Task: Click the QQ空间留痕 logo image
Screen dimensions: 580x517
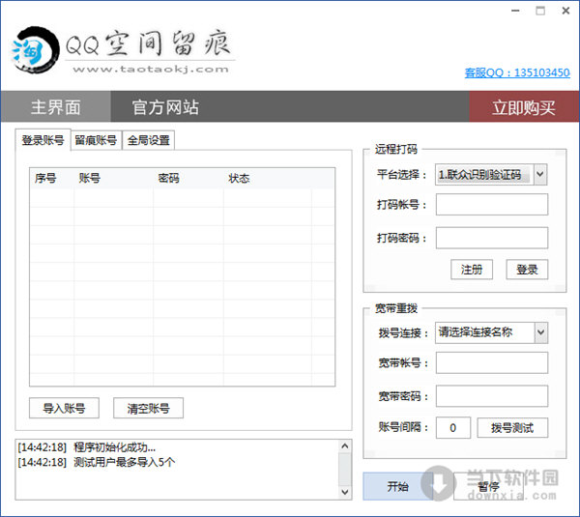Action: (122, 50)
